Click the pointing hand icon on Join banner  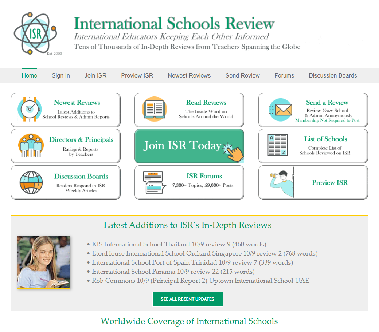point(234,153)
